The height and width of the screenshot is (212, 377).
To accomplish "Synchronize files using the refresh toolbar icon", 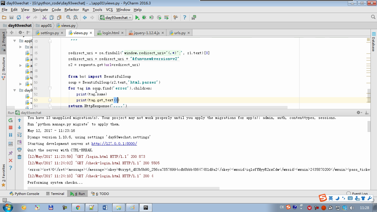I will point(19,18).
